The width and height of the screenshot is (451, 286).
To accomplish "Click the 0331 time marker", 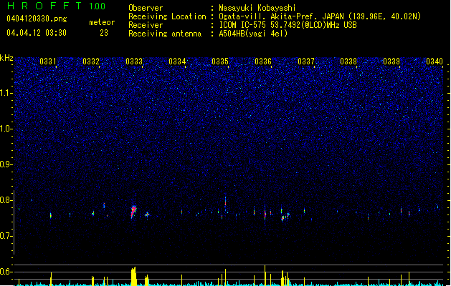I will coord(48,61).
